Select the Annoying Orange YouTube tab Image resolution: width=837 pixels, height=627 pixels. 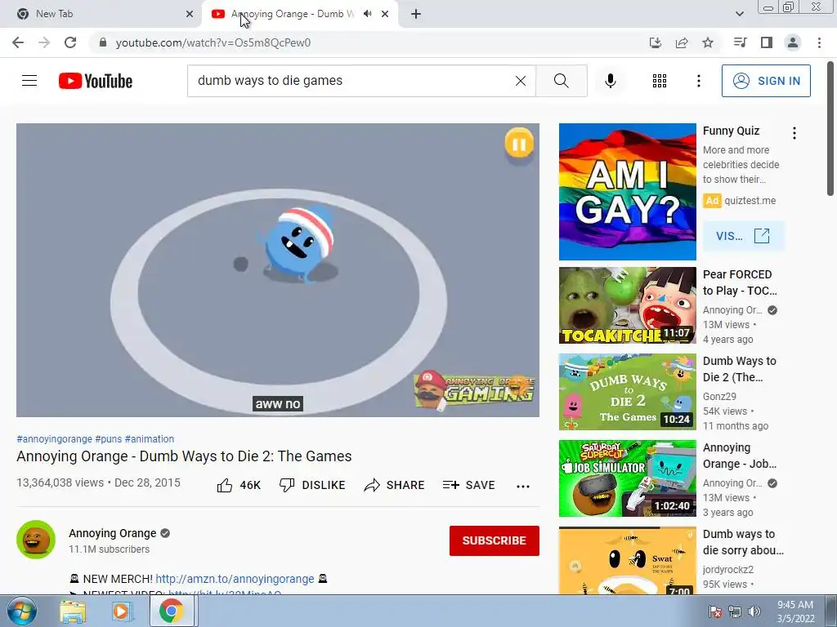tap(299, 14)
